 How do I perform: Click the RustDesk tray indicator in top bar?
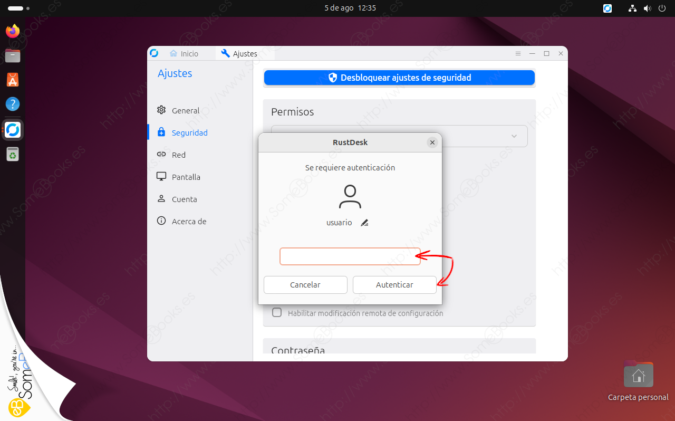point(607,8)
